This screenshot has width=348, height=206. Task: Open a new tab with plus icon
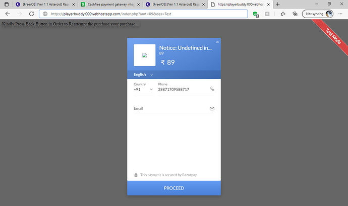(x=278, y=4)
